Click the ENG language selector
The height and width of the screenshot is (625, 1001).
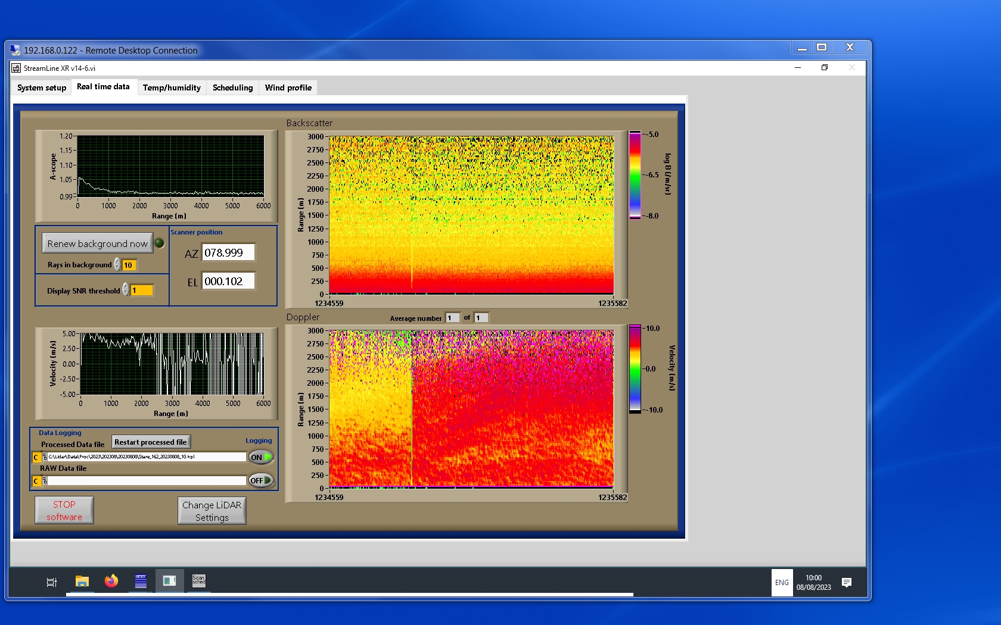pos(782,583)
